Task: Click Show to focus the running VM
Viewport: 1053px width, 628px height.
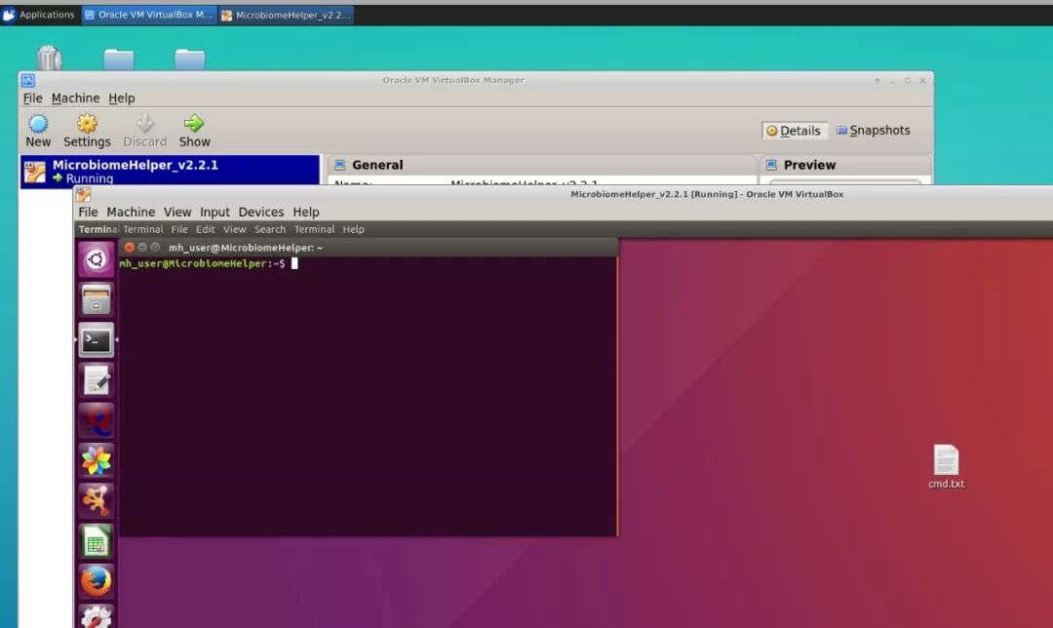Action: [x=194, y=128]
